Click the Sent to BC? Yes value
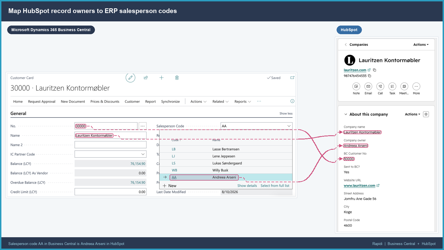 click(x=347, y=172)
